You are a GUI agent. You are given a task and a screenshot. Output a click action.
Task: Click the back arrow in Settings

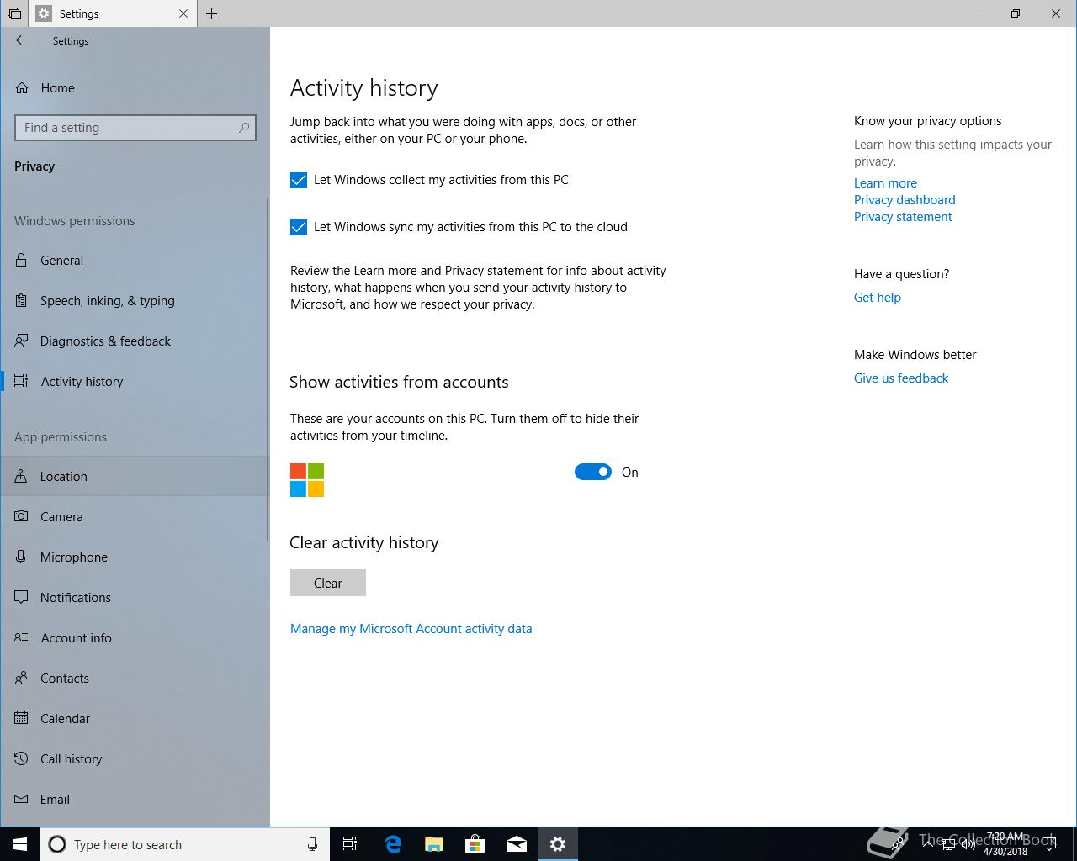21,40
